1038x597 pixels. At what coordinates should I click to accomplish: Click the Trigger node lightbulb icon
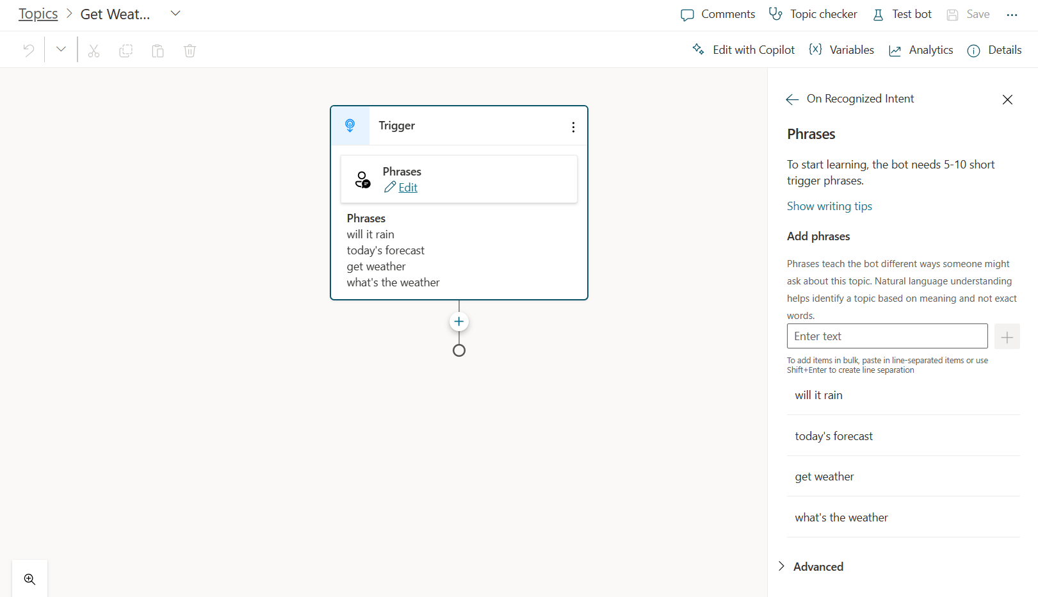point(350,126)
